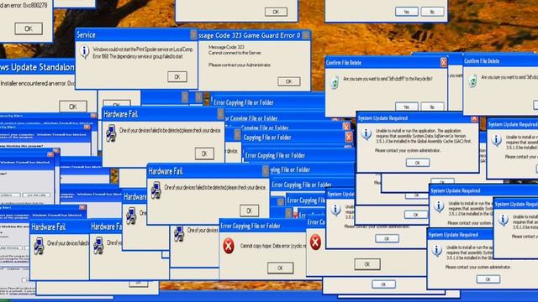
Task: Choose No in the Confirm File Delete dialog
Action: (x=432, y=107)
